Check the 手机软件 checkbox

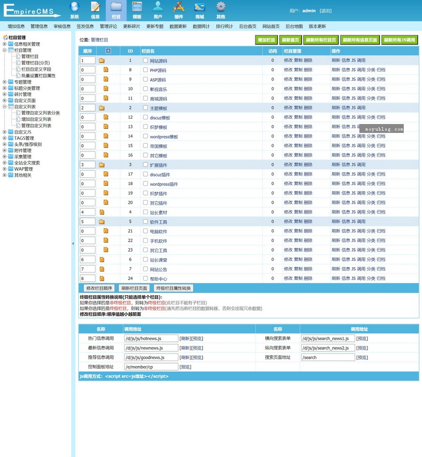[145, 241]
